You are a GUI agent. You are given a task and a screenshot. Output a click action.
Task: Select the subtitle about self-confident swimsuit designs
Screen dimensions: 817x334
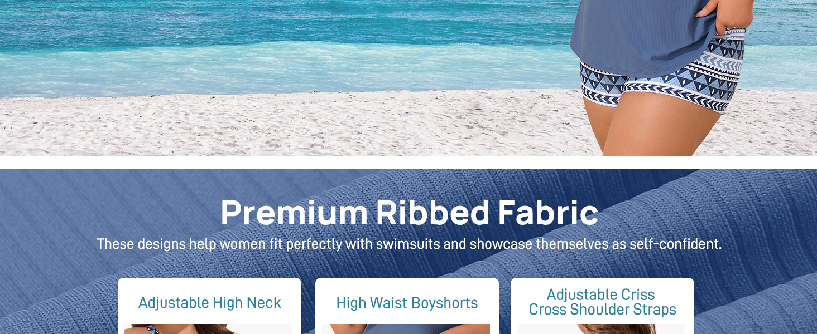point(409,244)
